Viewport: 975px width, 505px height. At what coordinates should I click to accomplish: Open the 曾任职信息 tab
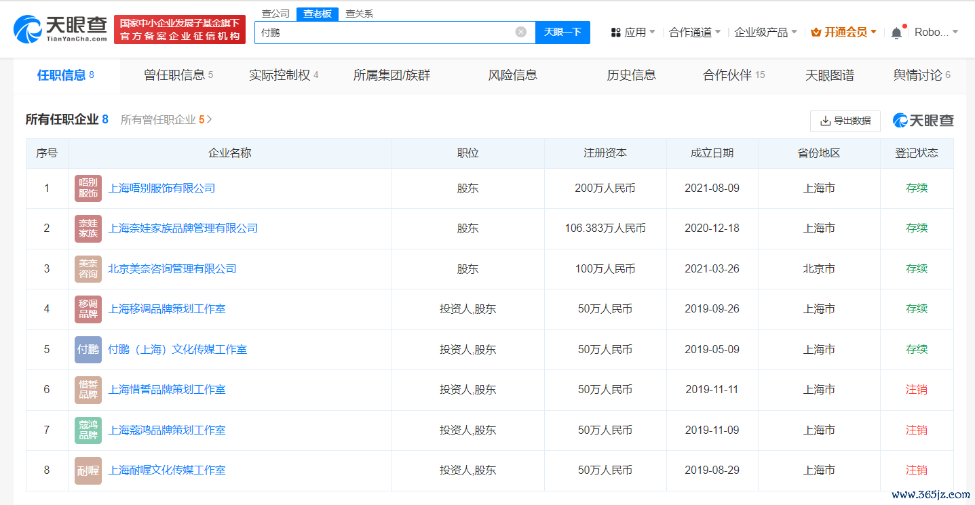coord(178,75)
